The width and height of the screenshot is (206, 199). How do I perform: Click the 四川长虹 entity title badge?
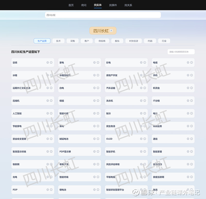click(x=103, y=31)
